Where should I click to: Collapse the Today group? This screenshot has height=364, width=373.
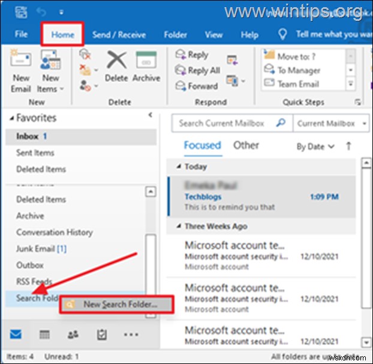pos(179,166)
